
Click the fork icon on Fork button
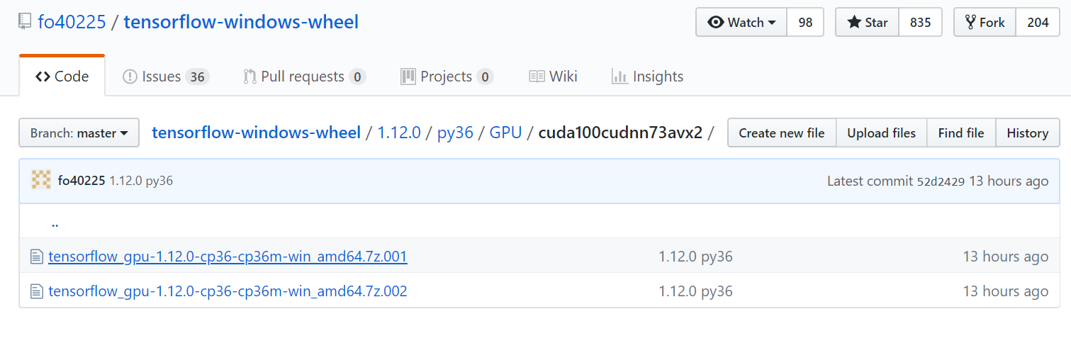tap(970, 23)
